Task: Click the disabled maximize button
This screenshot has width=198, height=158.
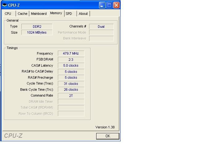Action: pos(109,5)
